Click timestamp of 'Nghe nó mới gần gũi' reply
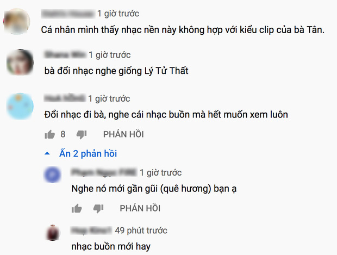Image resolution: width=337 pixels, height=255 pixels. pyautogui.click(x=161, y=173)
